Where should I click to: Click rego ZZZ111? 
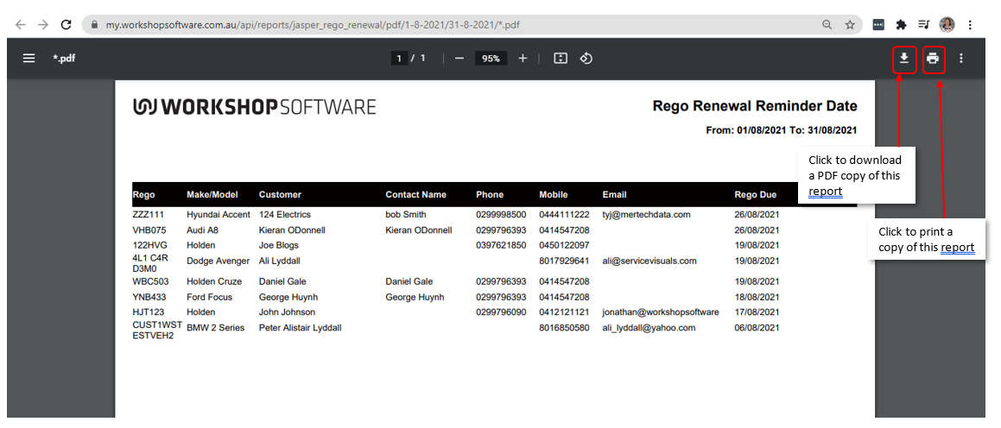click(147, 215)
